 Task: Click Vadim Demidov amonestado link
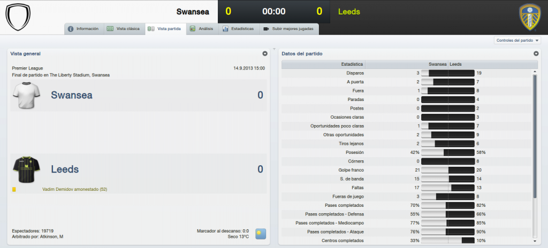pyautogui.click(x=75, y=189)
